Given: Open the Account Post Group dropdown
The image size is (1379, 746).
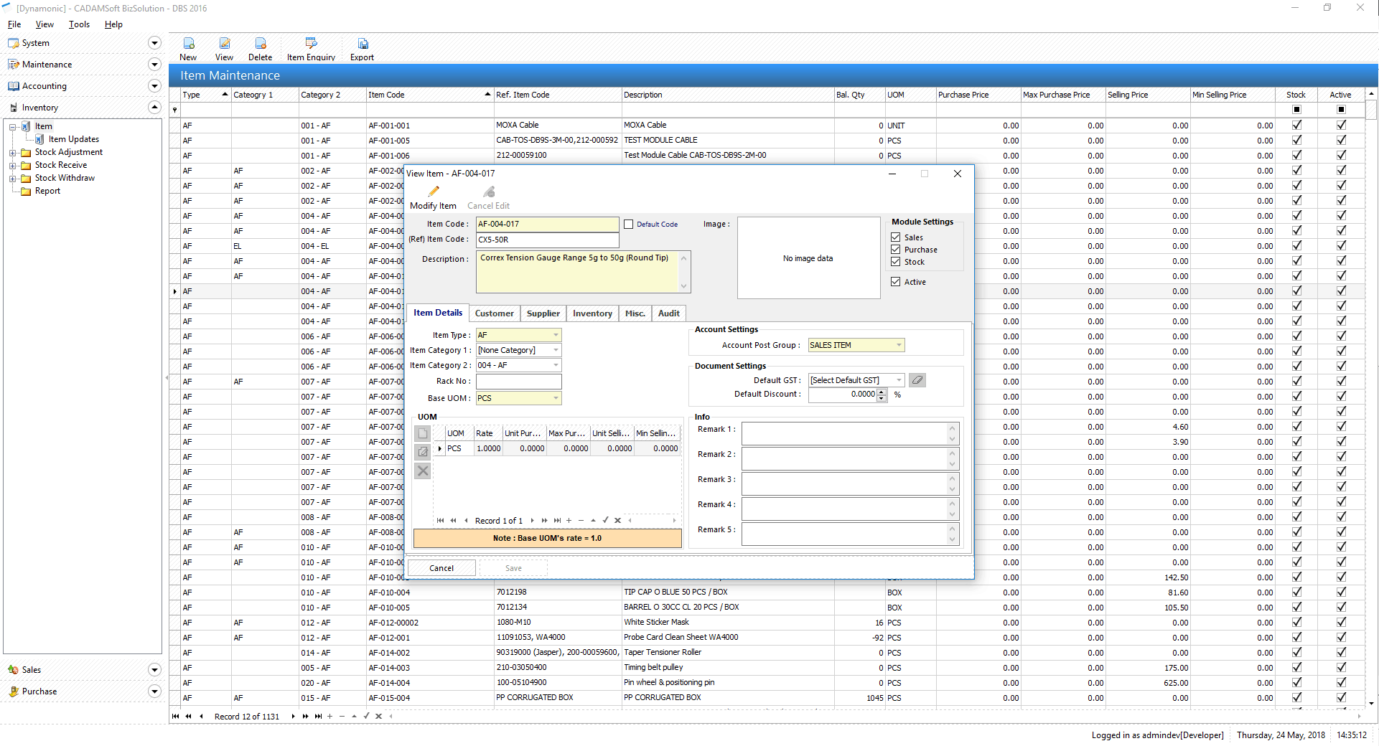Looking at the screenshot, I should [899, 345].
